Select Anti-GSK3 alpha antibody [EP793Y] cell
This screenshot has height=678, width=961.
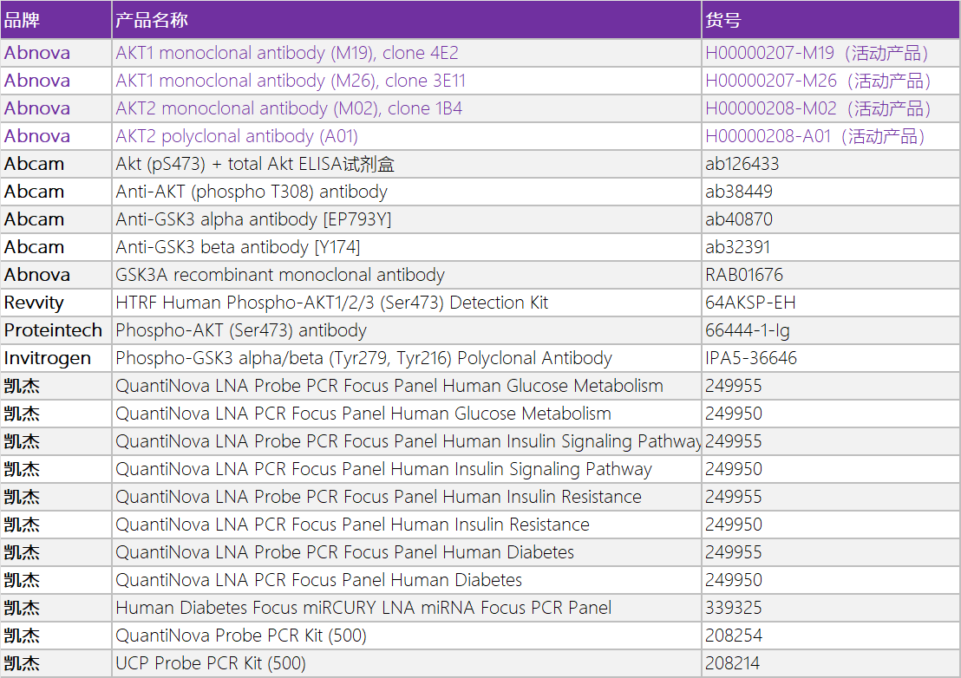[x=406, y=219]
